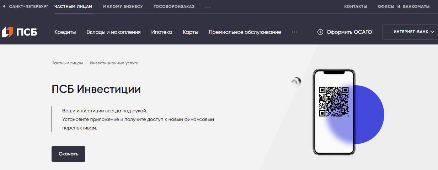Click the QR code on the phone
Screen dimensions: 438x170
[x=334, y=102]
